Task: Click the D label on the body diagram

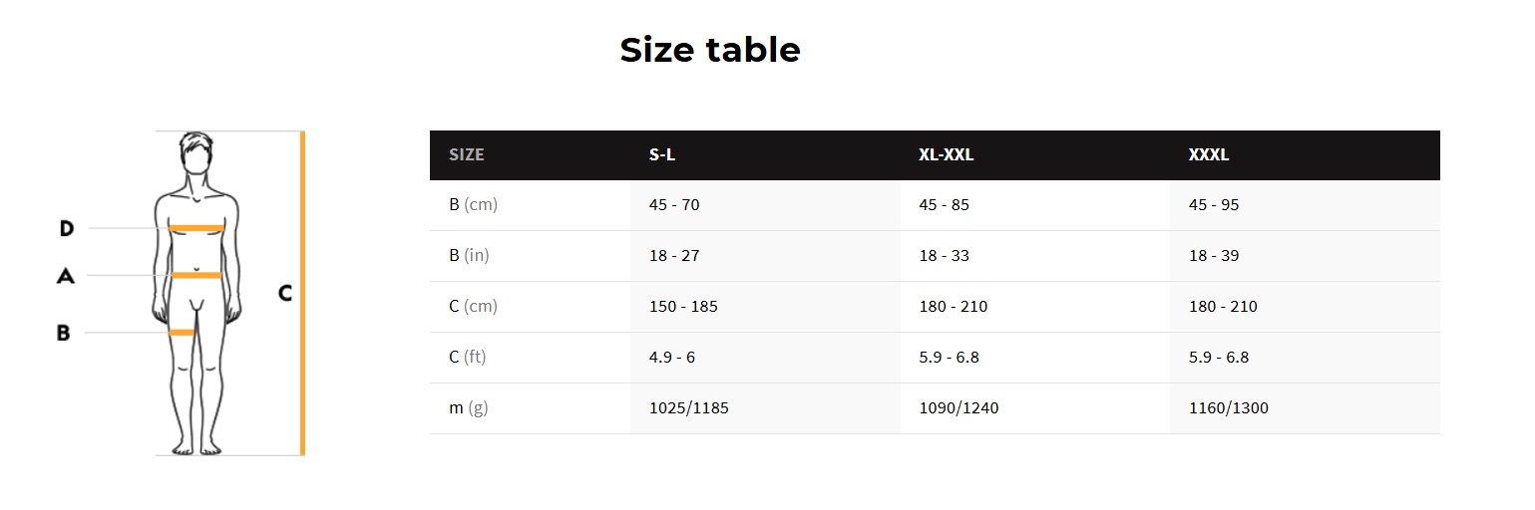Action: click(67, 228)
